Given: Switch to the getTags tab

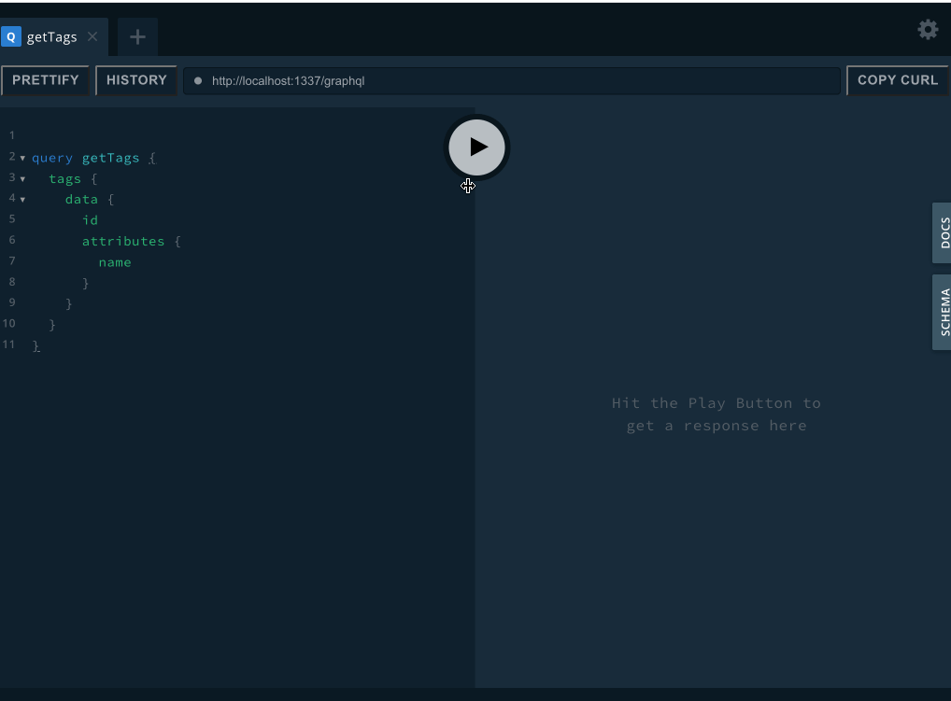Looking at the screenshot, I should (51, 36).
